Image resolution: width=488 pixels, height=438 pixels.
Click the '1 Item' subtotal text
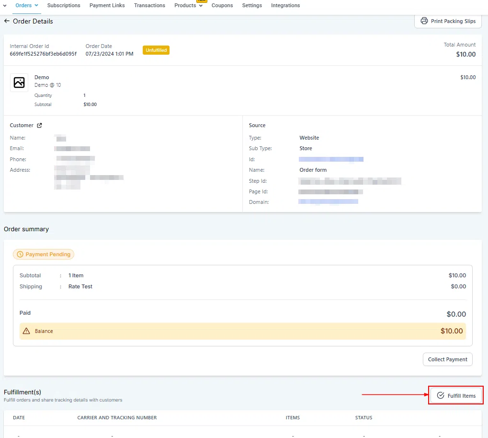tap(76, 275)
